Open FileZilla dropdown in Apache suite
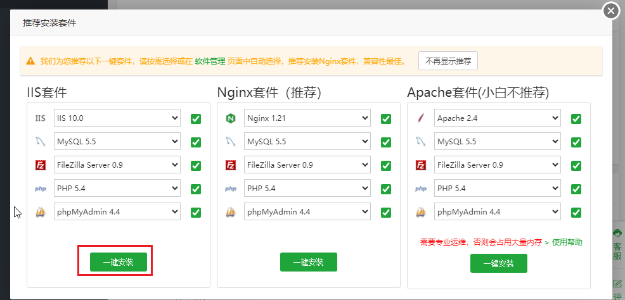 498,165
